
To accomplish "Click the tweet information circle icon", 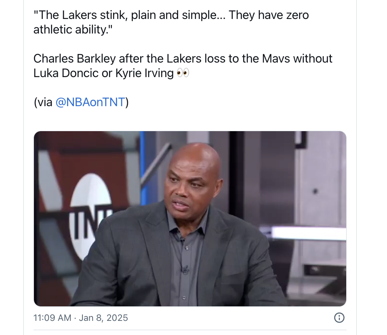I will 339,318.
